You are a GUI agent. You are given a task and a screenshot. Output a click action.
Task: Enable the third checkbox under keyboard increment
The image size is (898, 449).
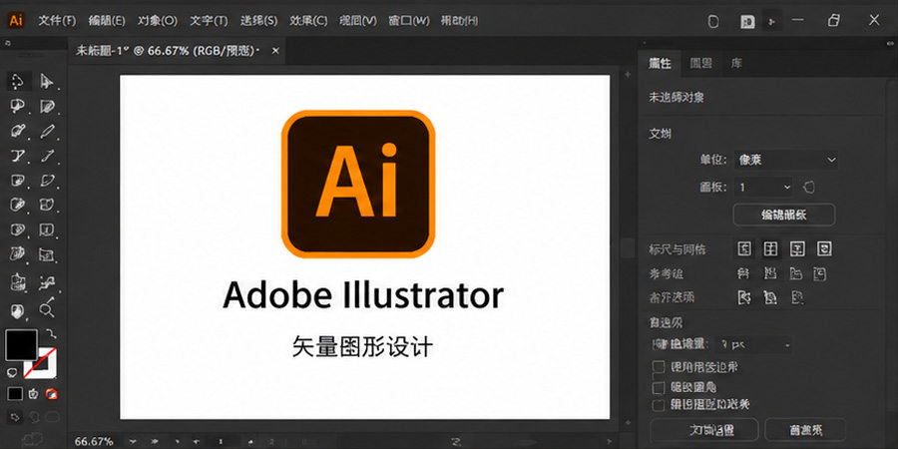(x=659, y=405)
